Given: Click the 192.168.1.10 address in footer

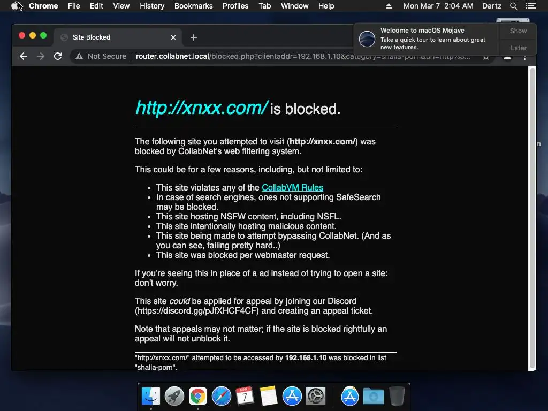Looking at the screenshot, I should pos(306,357).
